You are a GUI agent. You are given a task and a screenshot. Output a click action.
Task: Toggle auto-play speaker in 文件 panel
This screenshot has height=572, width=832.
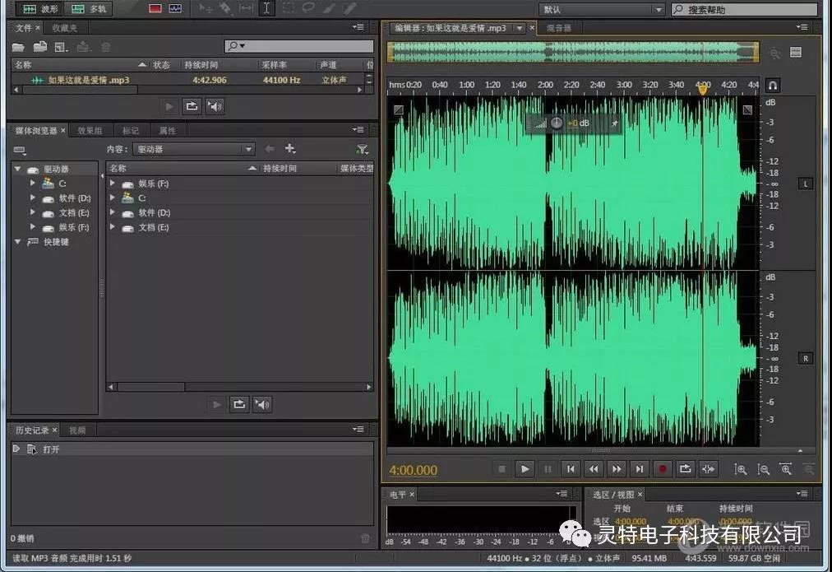click(x=215, y=106)
